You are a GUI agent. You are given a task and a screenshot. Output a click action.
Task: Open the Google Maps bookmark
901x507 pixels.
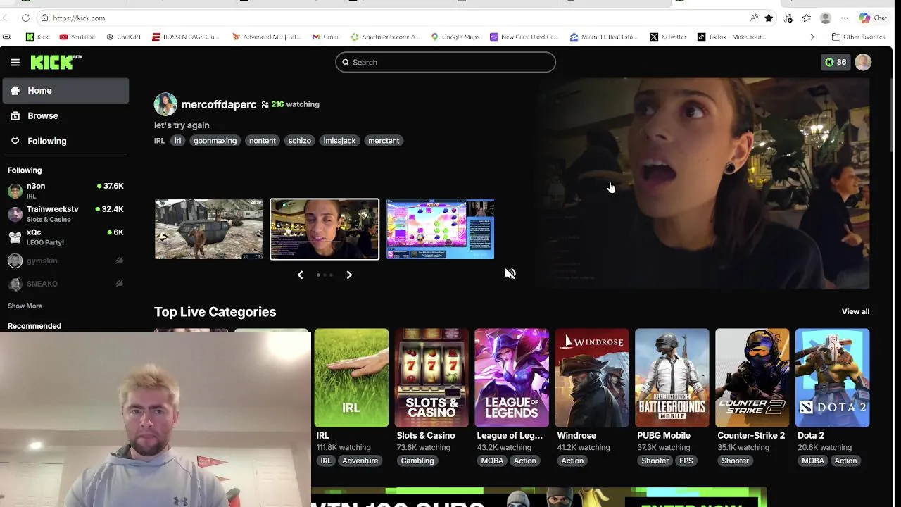pyautogui.click(x=455, y=37)
